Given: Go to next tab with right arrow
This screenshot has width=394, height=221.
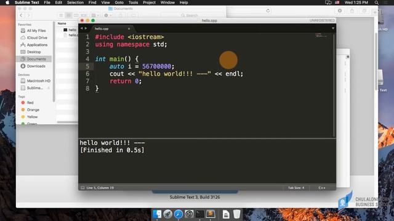Looking at the screenshot, I should 86,28.
